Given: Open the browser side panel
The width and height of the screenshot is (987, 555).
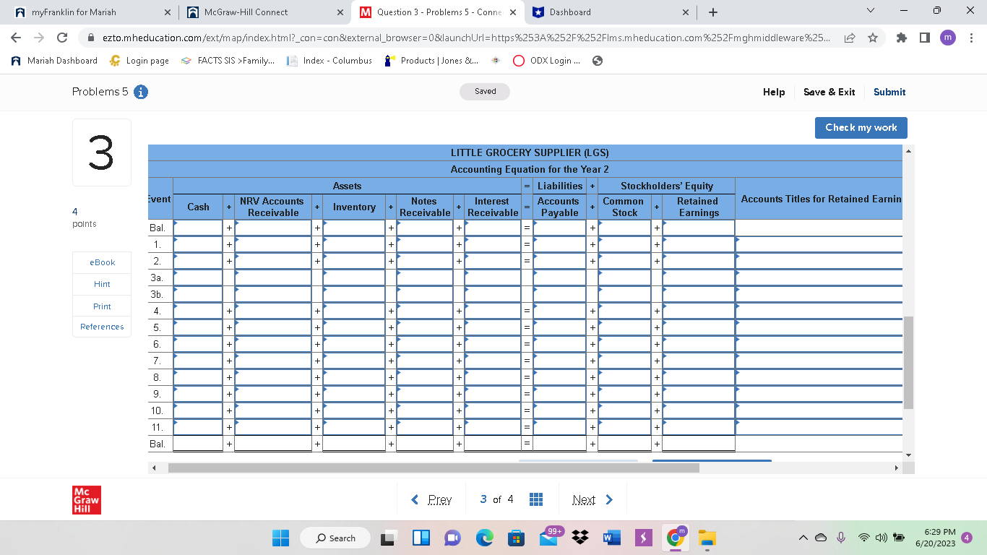Looking at the screenshot, I should tap(925, 38).
